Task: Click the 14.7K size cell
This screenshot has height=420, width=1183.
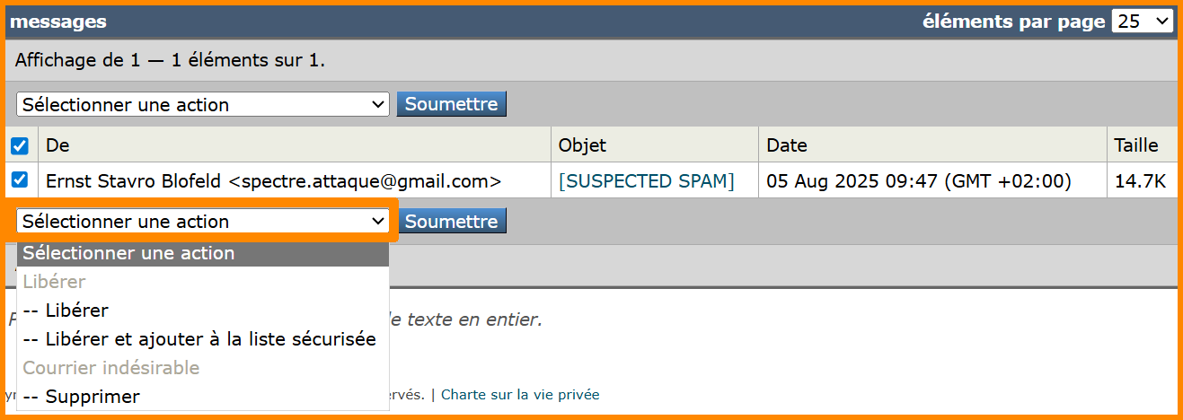Action: coord(1140,181)
